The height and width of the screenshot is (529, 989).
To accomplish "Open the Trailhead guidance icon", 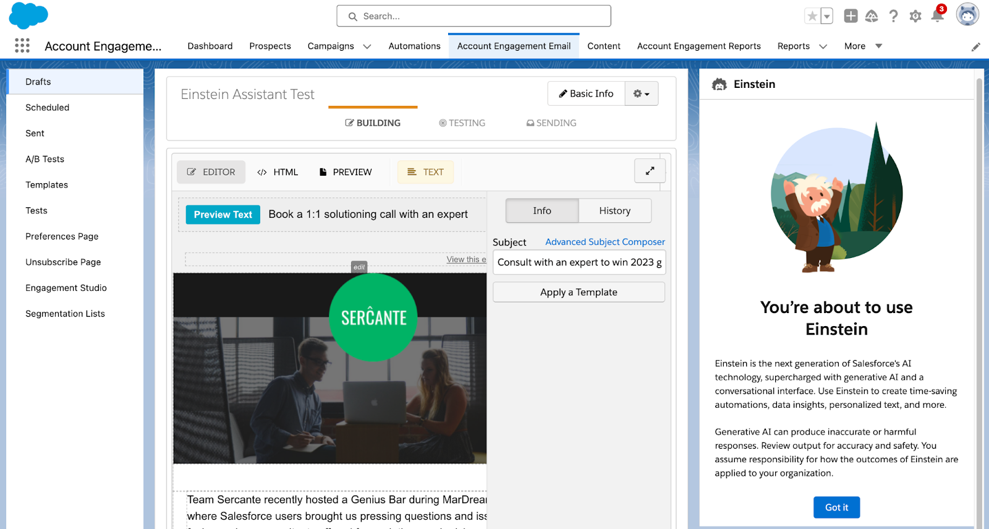I will 872,16.
